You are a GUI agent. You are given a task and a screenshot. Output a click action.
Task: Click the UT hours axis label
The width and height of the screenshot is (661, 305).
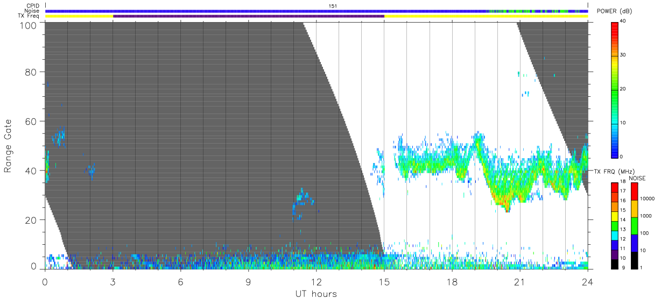click(316, 294)
